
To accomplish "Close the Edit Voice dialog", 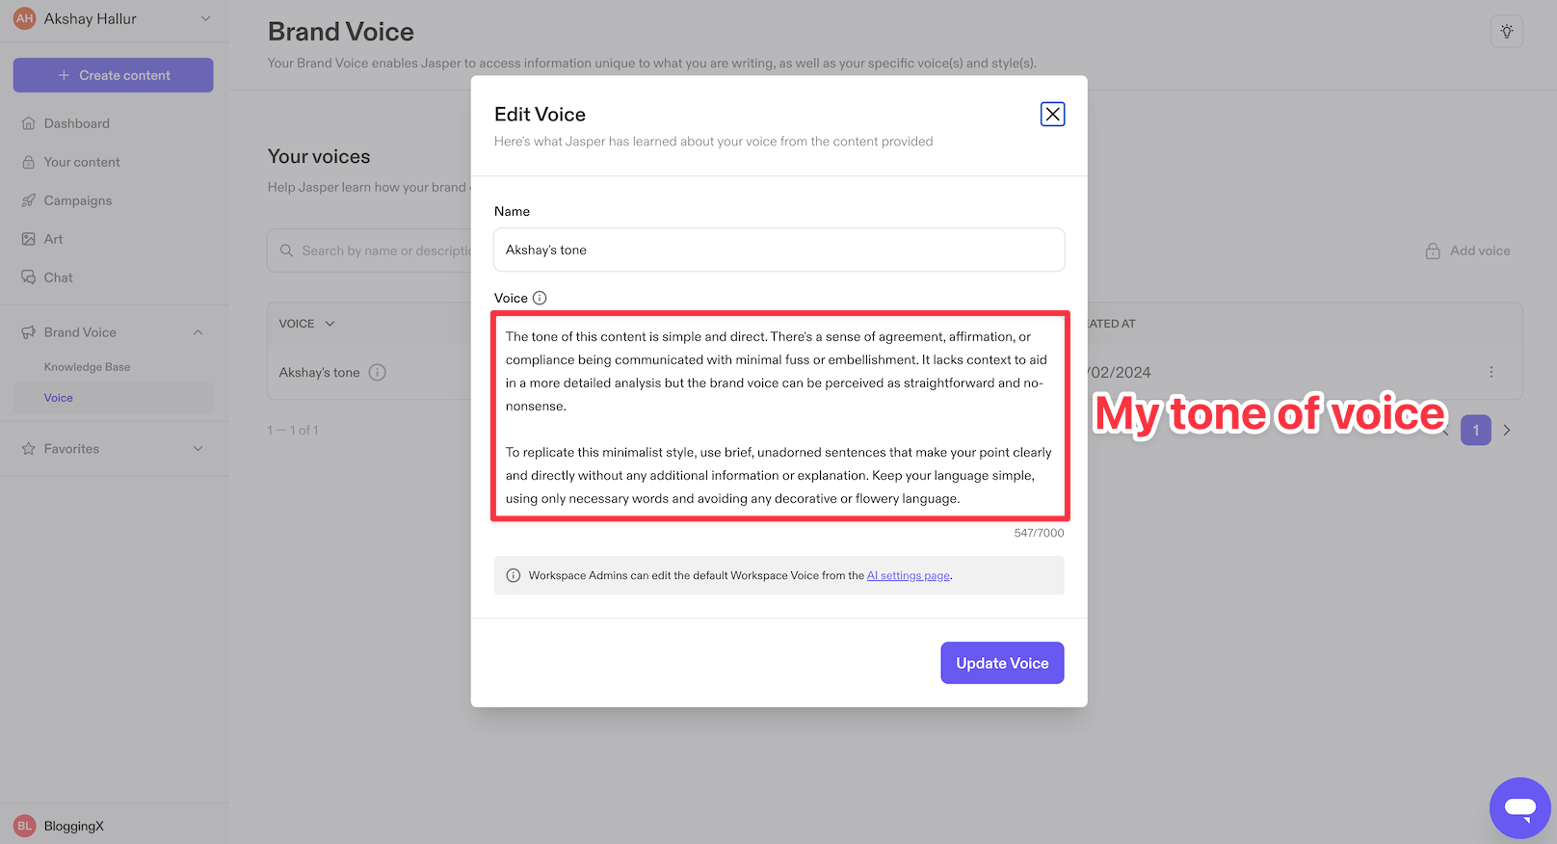I will 1052,114.
